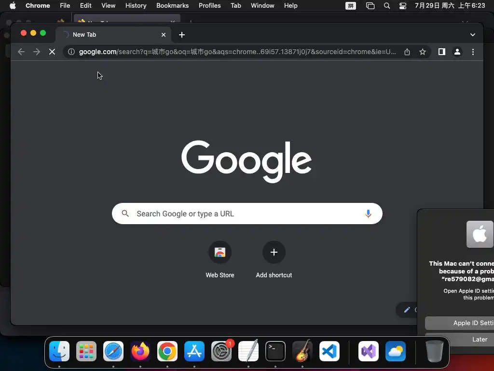Click the address bar URL text
494x371 pixels.
237,52
